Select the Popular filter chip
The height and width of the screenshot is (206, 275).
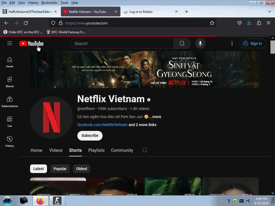pyautogui.click(x=60, y=169)
